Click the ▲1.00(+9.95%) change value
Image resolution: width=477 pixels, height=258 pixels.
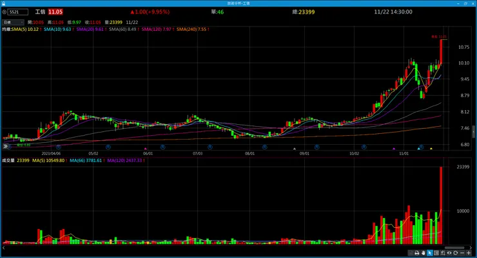point(150,12)
